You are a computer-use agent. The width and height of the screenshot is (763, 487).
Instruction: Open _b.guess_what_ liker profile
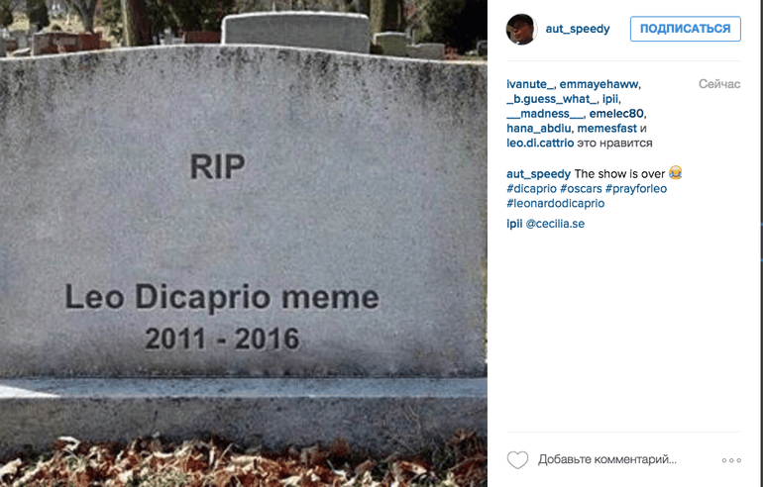point(551,99)
